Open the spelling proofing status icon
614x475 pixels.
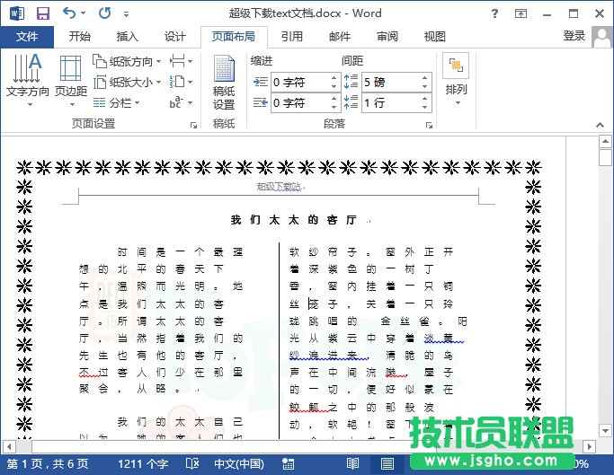(x=191, y=463)
